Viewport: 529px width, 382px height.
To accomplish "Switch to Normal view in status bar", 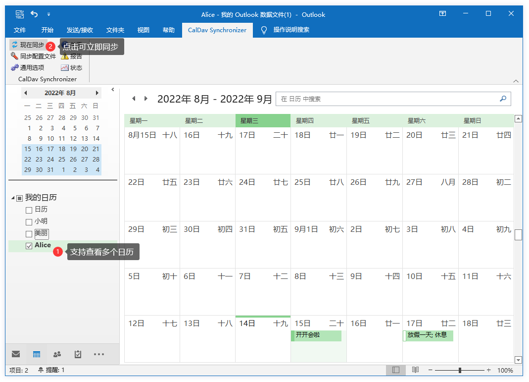I will pos(396,370).
